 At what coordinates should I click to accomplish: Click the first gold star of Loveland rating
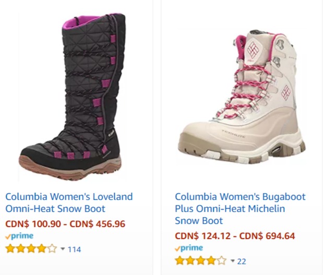tap(10, 249)
